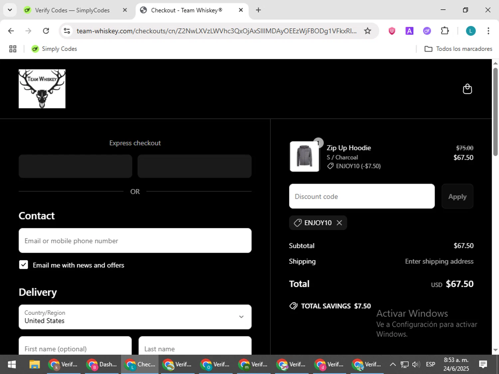Reload the checkout page
The height and width of the screenshot is (374, 499).
coord(46,31)
